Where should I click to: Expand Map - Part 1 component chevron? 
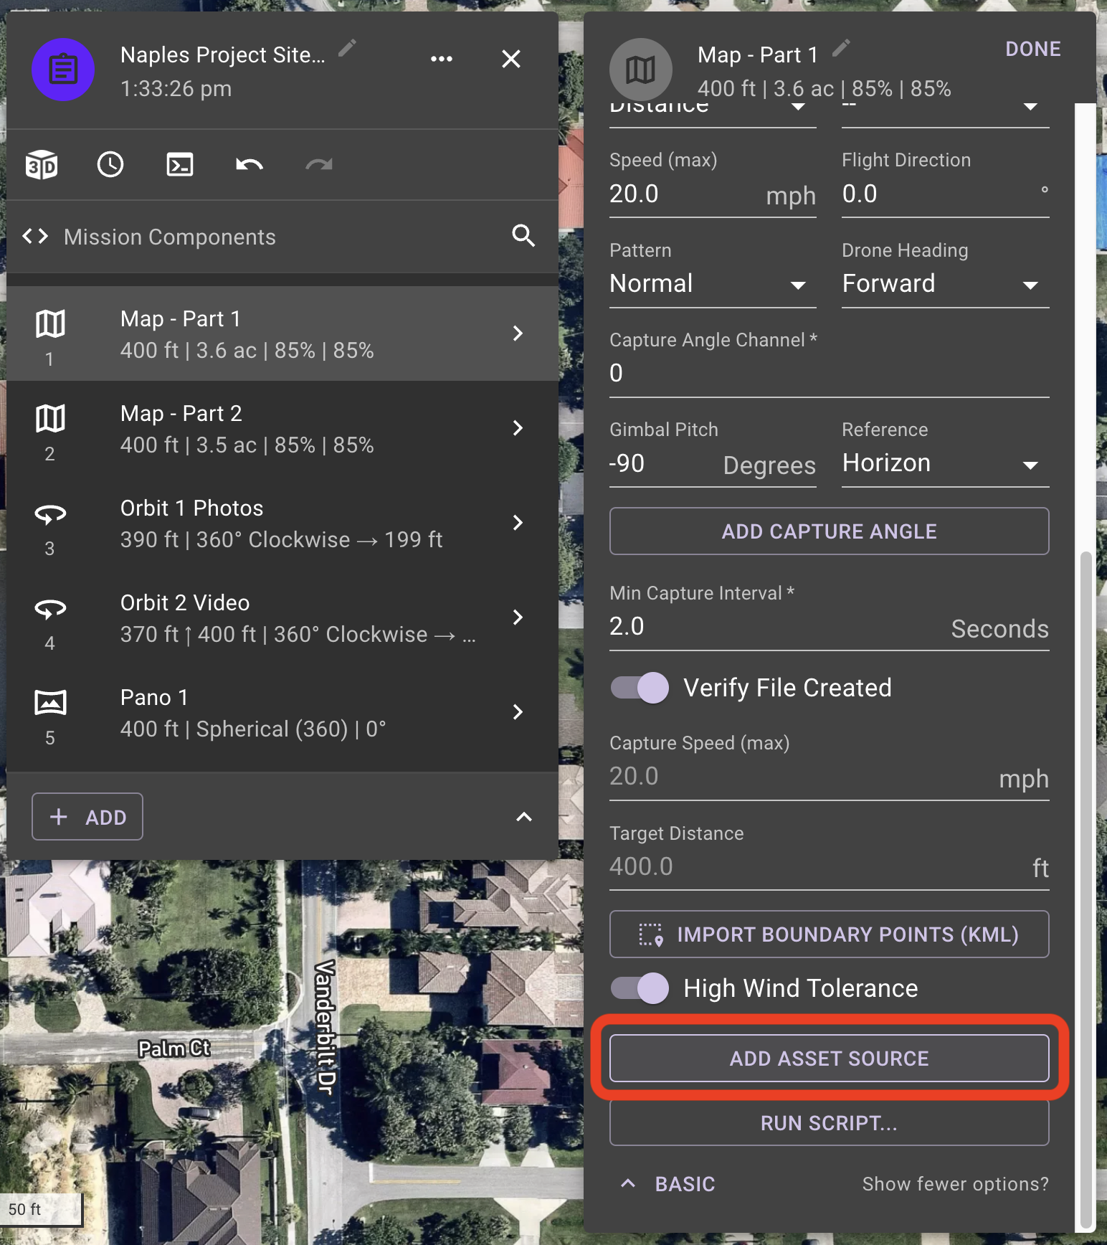(518, 333)
